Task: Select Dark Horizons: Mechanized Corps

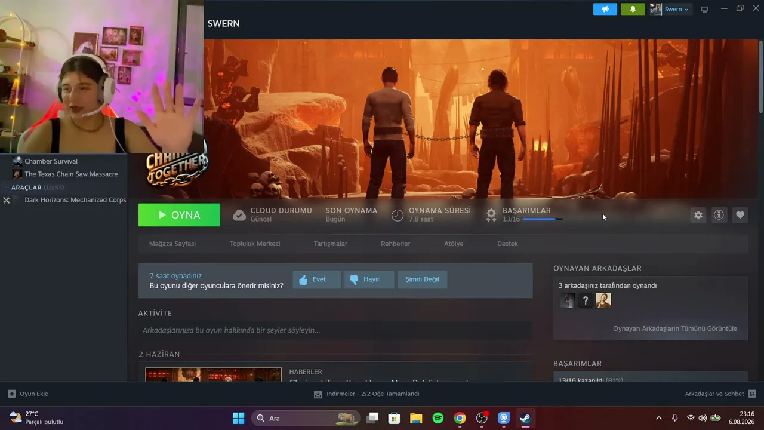Action: [x=75, y=200]
